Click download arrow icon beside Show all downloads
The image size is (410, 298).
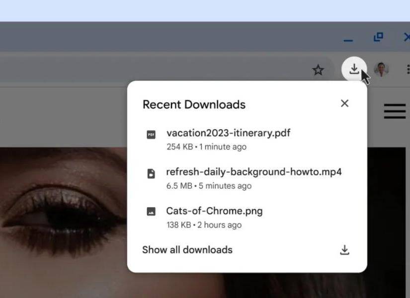click(x=344, y=250)
